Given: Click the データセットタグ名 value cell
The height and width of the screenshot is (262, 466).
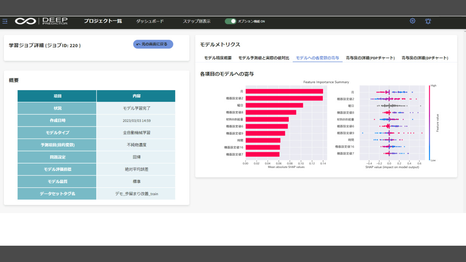Looking at the screenshot, I should point(136,194).
